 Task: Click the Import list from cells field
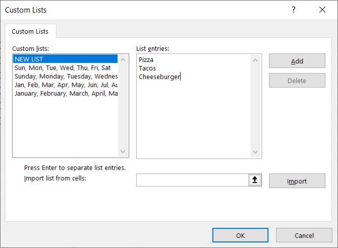tap(193, 180)
